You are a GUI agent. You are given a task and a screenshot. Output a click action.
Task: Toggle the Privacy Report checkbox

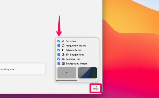coord(59,50)
